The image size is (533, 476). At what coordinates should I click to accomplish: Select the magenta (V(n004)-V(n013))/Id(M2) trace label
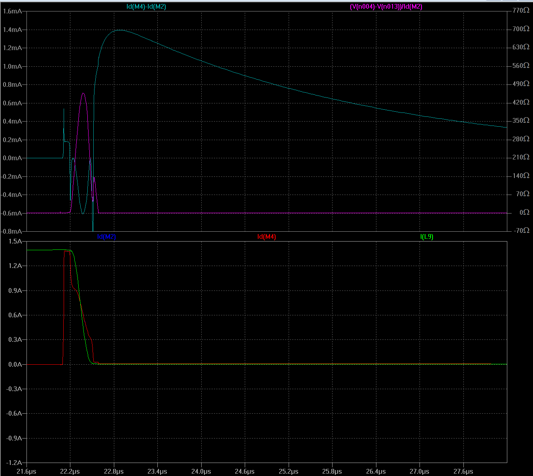[x=386, y=7]
